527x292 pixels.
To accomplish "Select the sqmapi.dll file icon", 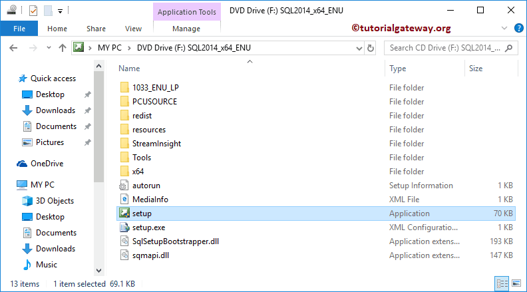I will (124, 255).
